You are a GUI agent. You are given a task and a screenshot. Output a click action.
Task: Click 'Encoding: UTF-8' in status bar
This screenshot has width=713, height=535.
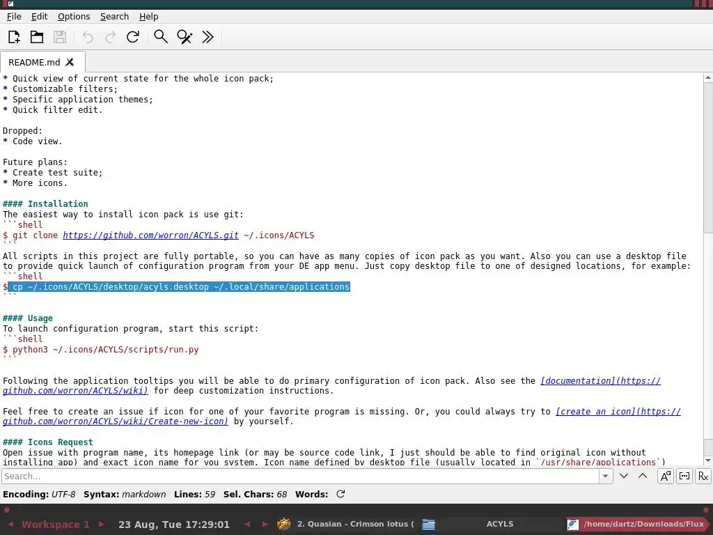pyautogui.click(x=39, y=494)
